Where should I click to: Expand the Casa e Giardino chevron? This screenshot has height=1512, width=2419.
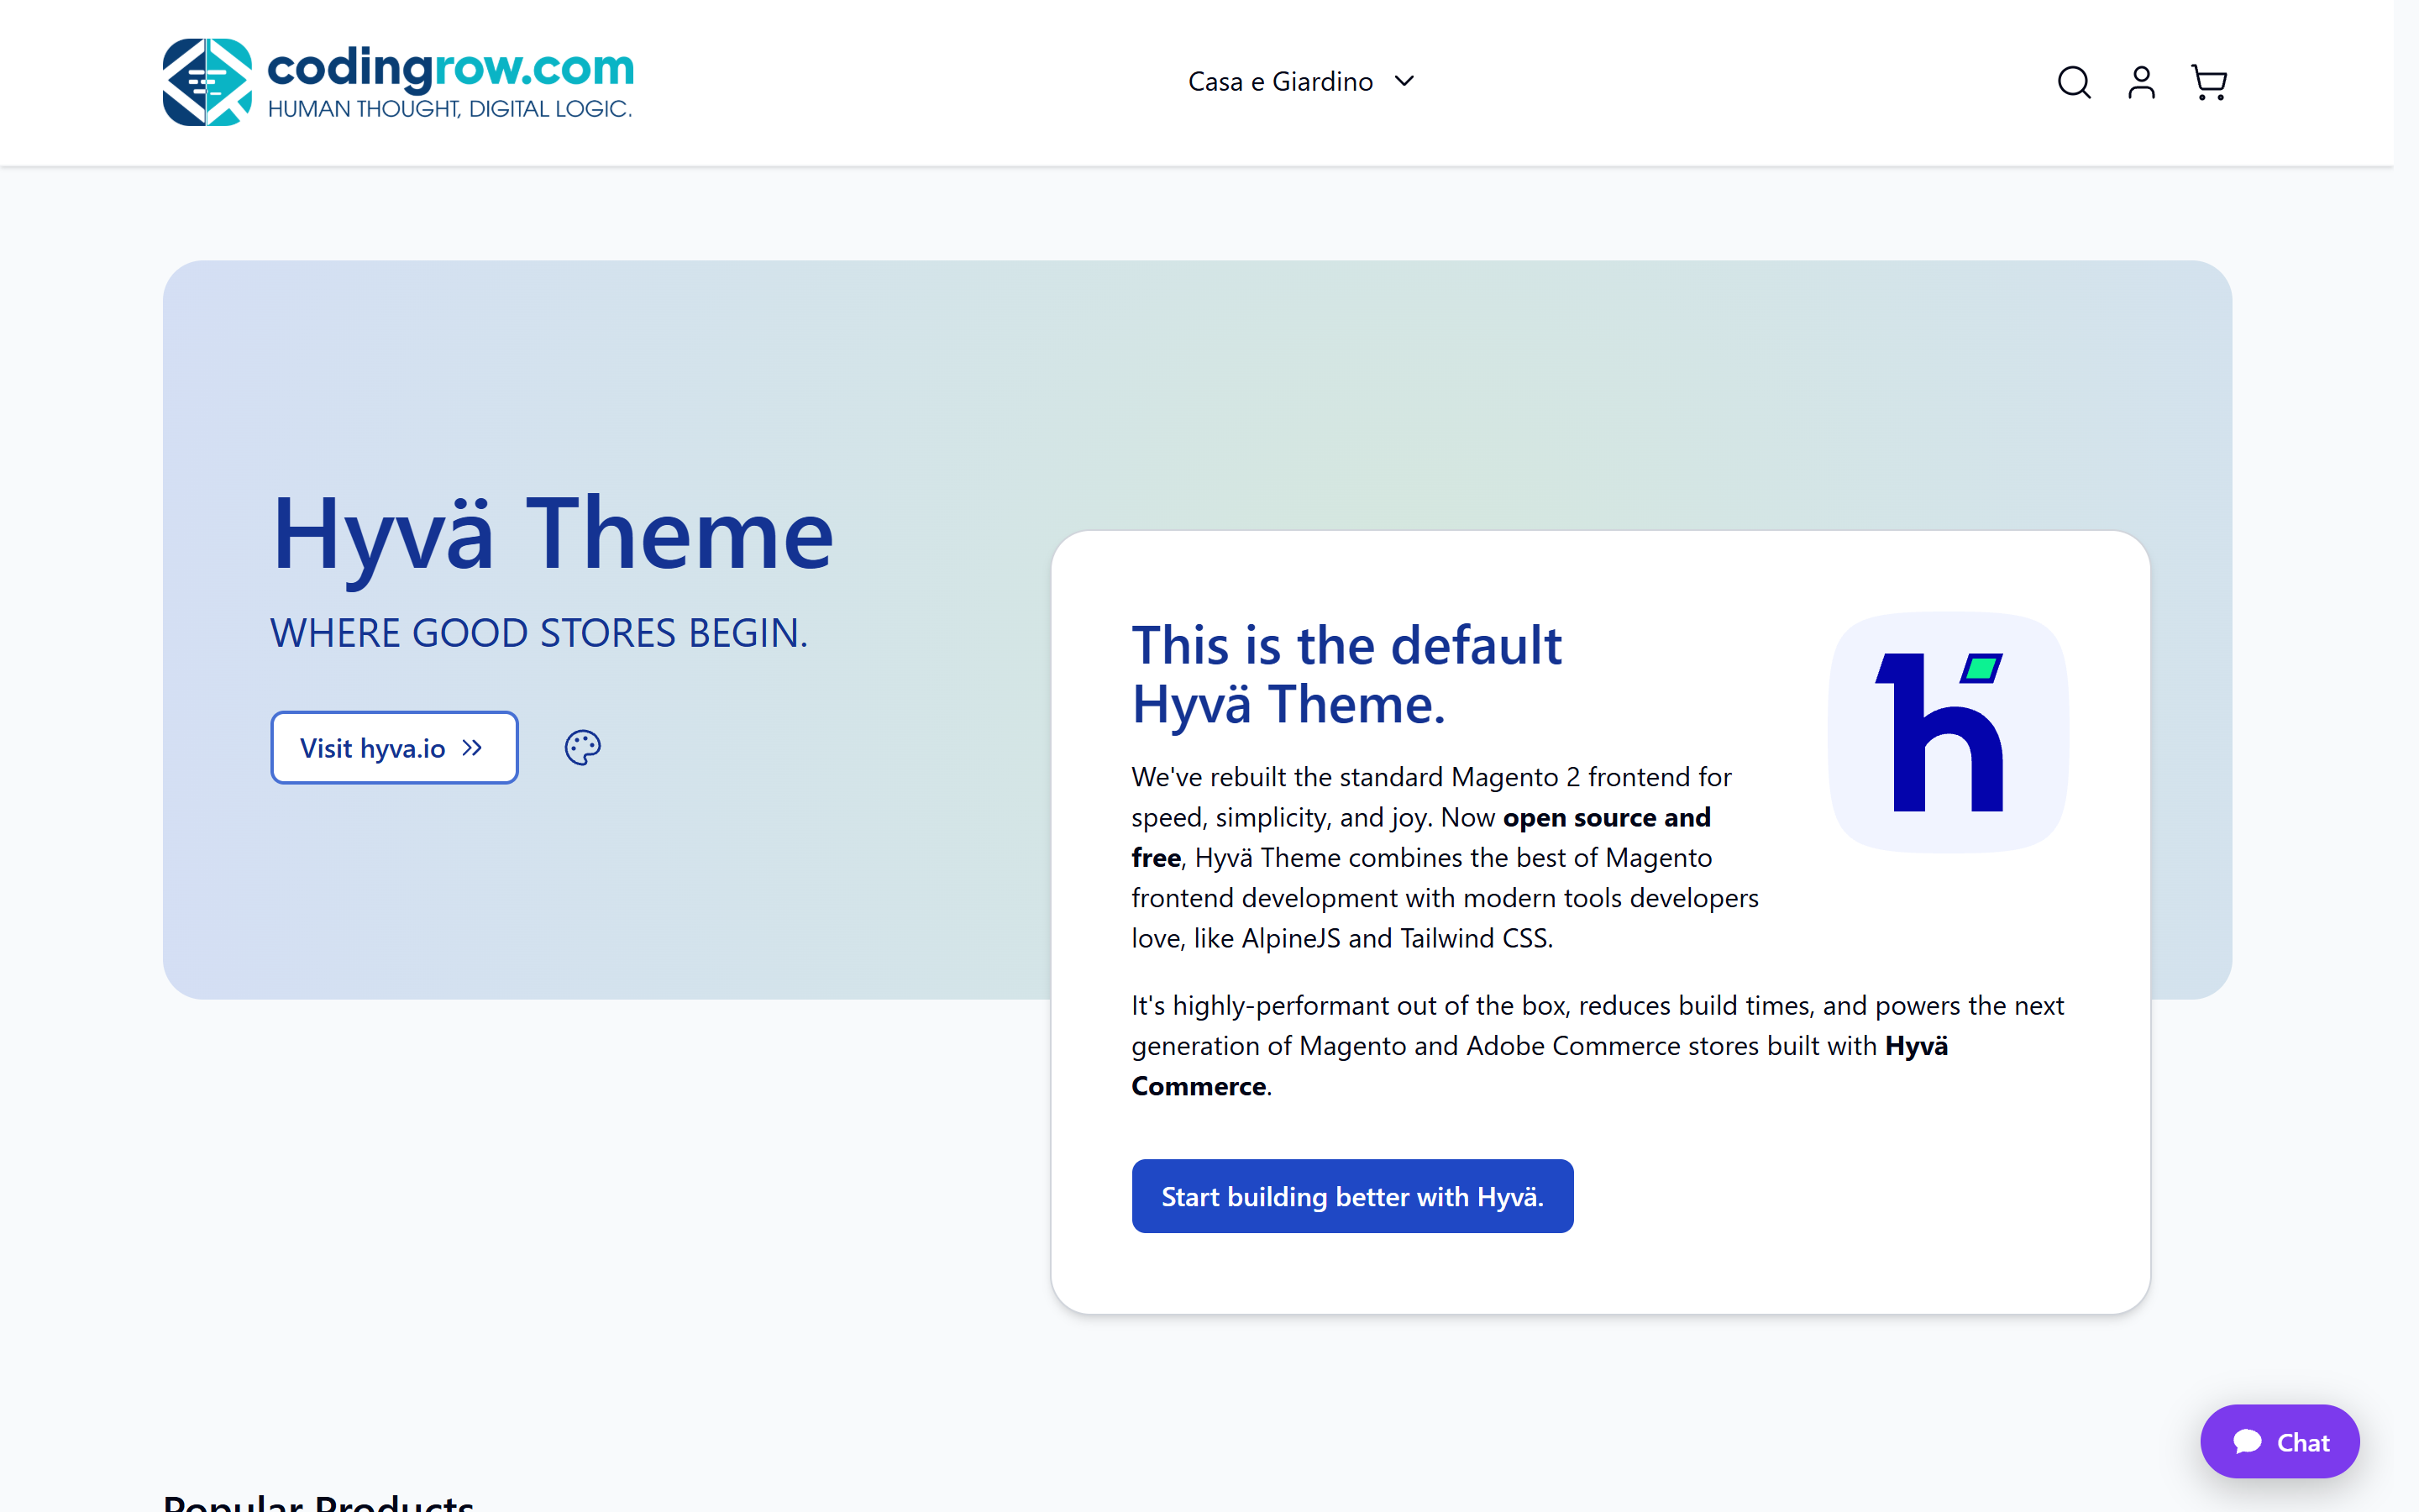[1404, 81]
